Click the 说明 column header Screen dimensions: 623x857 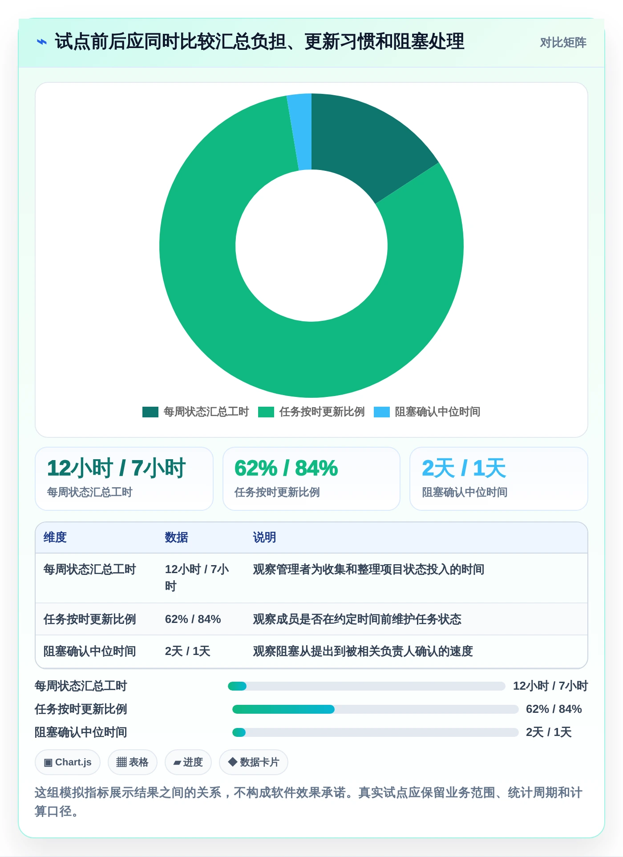[x=265, y=538]
